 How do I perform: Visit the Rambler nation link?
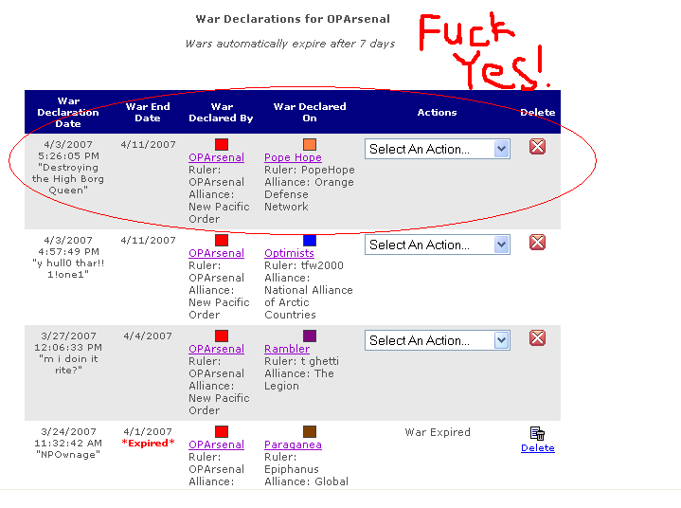tap(287, 349)
